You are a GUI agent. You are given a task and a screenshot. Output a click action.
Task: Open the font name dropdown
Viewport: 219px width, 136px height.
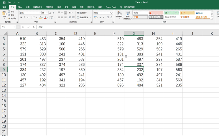[x=40, y=13]
